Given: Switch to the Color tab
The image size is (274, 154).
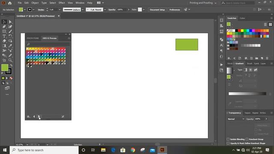Looking at the screenshot, I should 242,18.
